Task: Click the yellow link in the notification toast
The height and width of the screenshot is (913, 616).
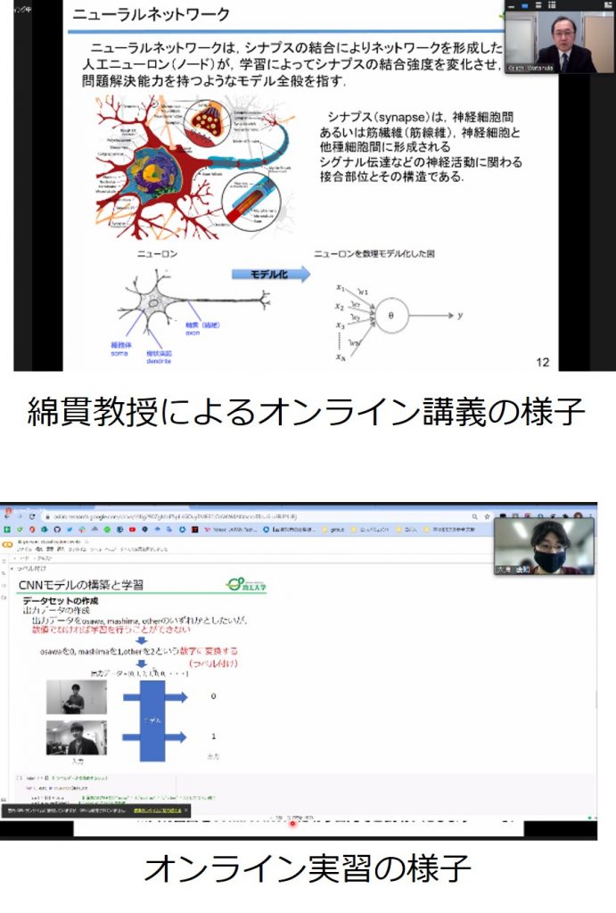Action: pyautogui.click(x=157, y=810)
